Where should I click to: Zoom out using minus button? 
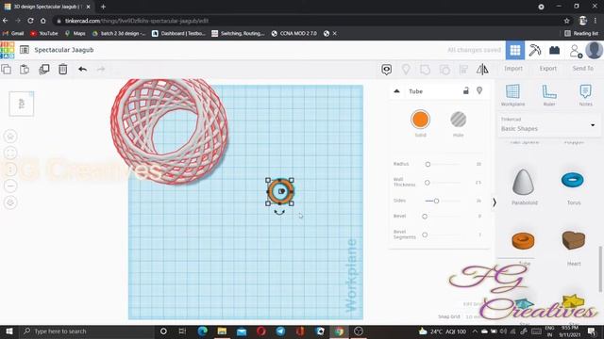click(10, 186)
